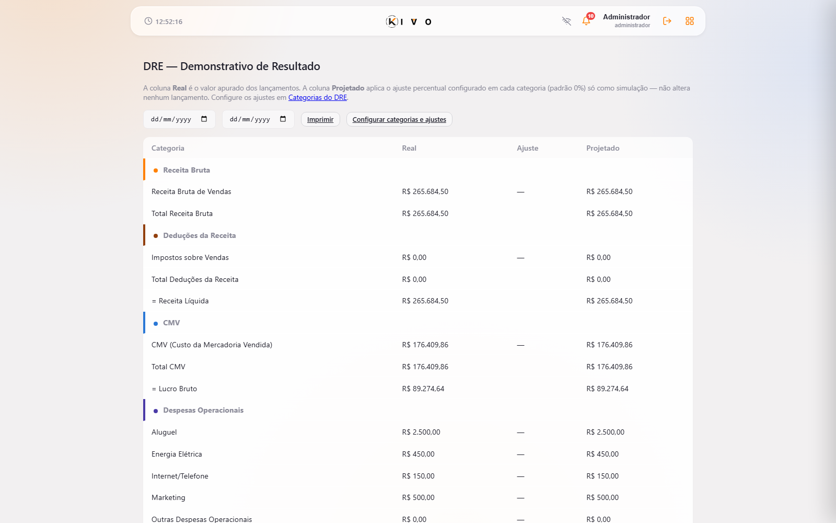Select CMV (Custo da Mercadoria Vendida) row
This screenshot has height=523, width=836.
(418, 345)
